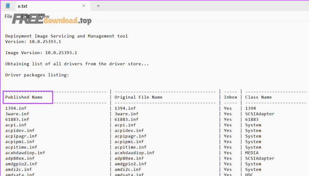Click the "Deployment Image Servicing and Management tool" line
Image resolution: width=309 pixels, height=176 pixels.
(x=66, y=36)
